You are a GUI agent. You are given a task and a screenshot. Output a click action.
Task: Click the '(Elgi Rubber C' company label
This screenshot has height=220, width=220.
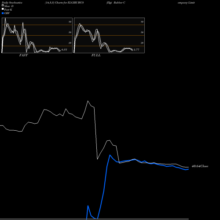click(116, 3)
